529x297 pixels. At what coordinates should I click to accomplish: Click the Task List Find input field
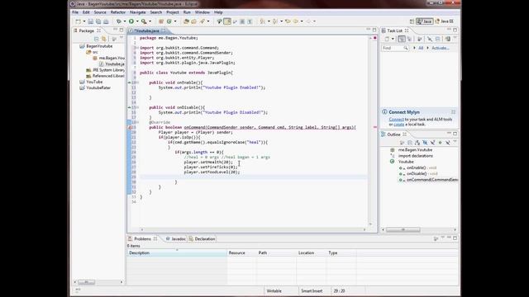tap(395, 48)
